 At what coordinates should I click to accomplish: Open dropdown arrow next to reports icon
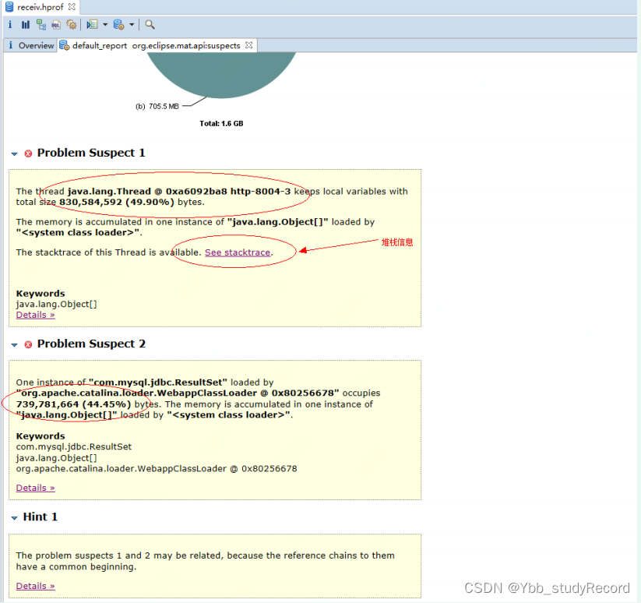click(105, 24)
